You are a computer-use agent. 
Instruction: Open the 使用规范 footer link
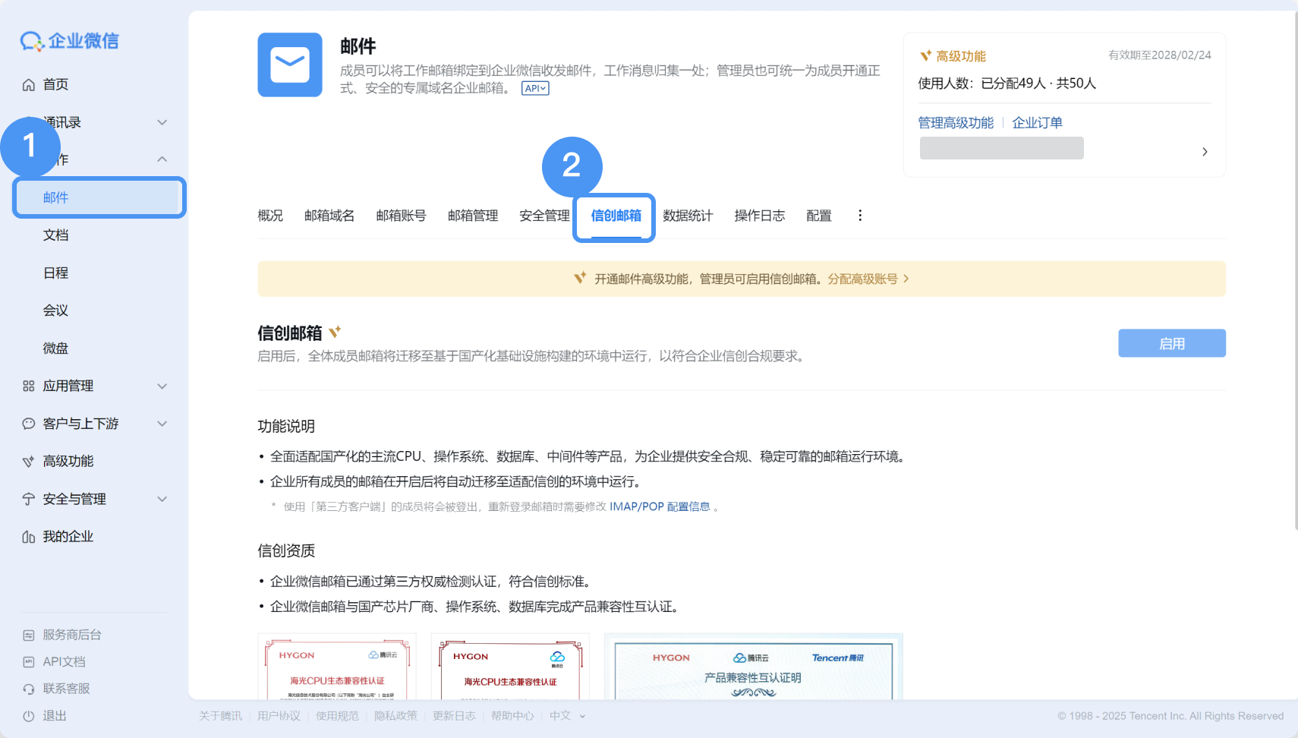337,716
